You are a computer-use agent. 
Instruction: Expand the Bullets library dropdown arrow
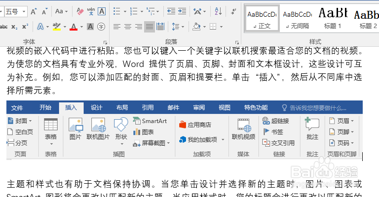coord(125,11)
